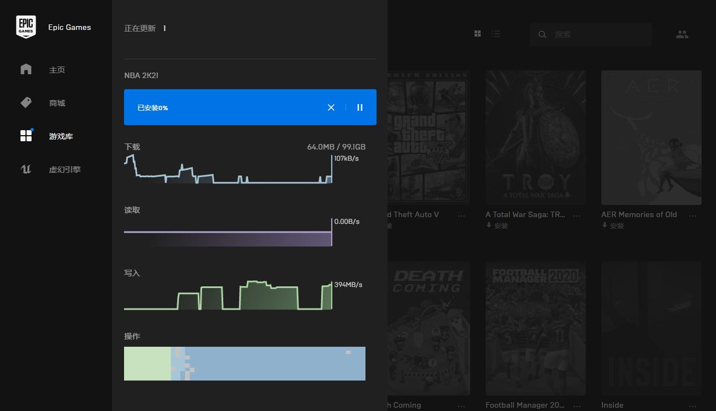Open the Store (商城) tag icon

click(26, 102)
